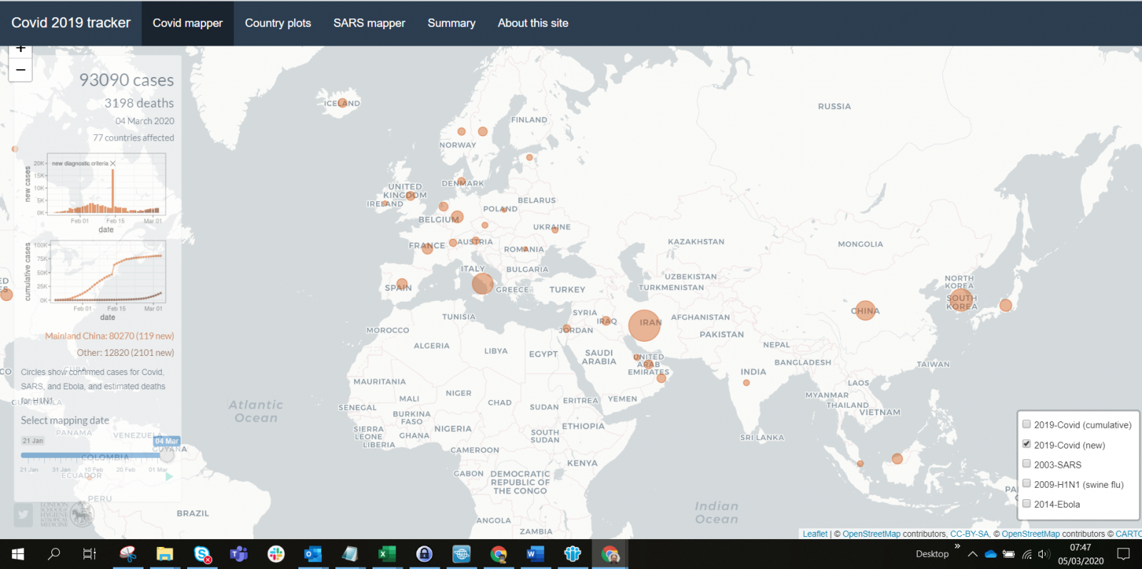Click the mapping date slider handle
This screenshot has width=1142, height=569.
click(x=167, y=455)
